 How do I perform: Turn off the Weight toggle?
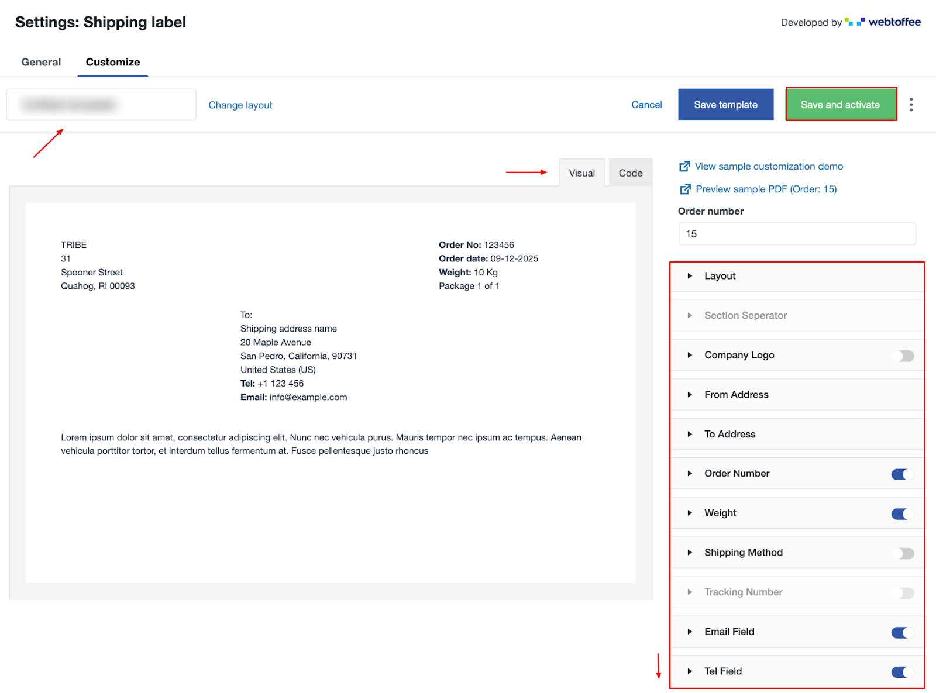901,514
